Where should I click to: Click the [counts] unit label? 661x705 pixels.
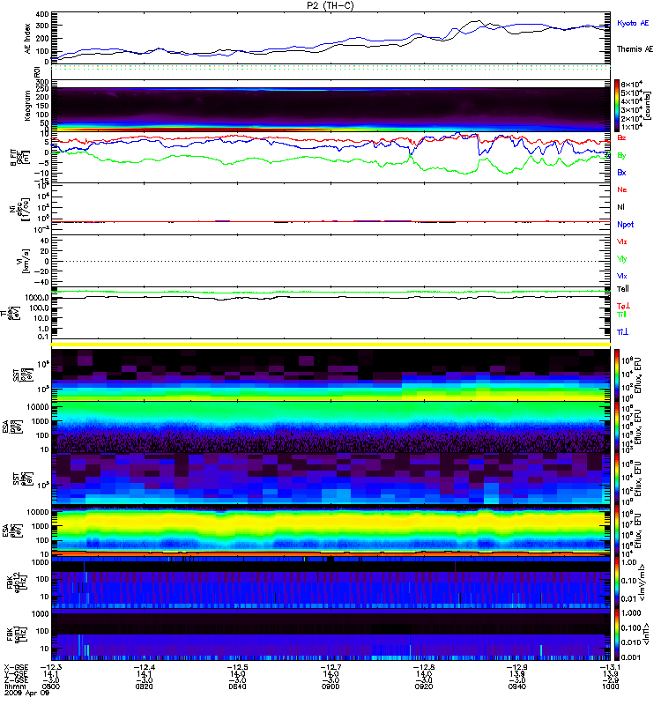(648, 106)
